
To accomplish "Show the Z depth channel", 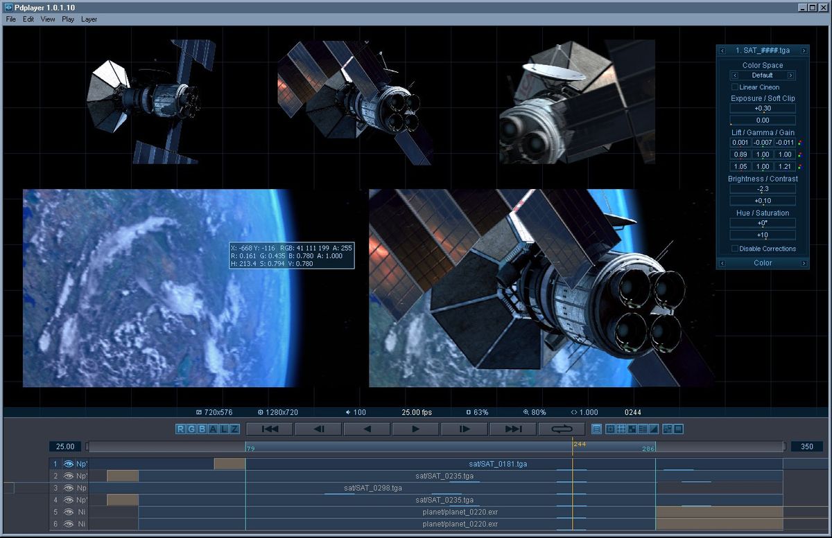I will click(x=234, y=429).
